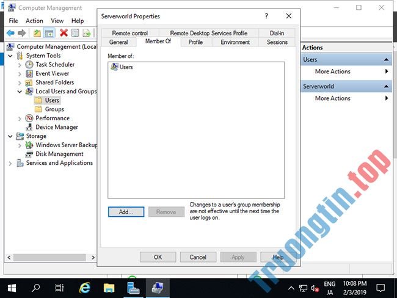Open the File menu
397x298 pixels.
point(13,21)
